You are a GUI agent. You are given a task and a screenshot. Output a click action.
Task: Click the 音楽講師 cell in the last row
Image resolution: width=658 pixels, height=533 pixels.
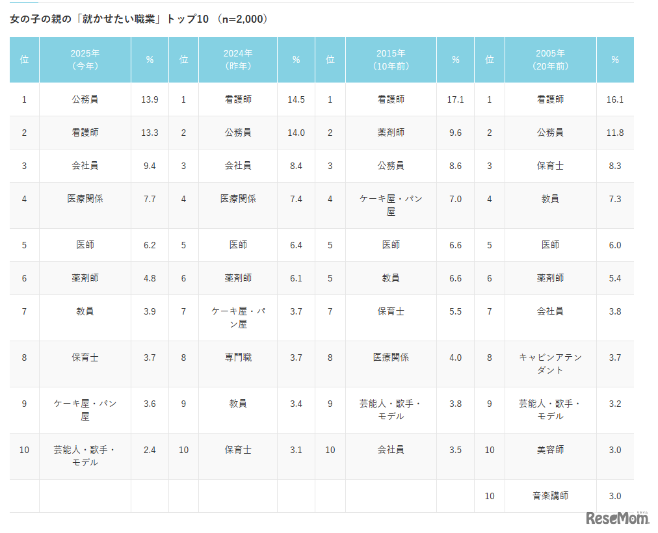550,496
